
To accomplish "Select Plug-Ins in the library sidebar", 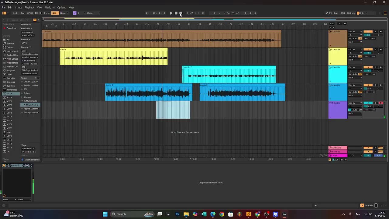I will pyautogui.click(x=11, y=70).
